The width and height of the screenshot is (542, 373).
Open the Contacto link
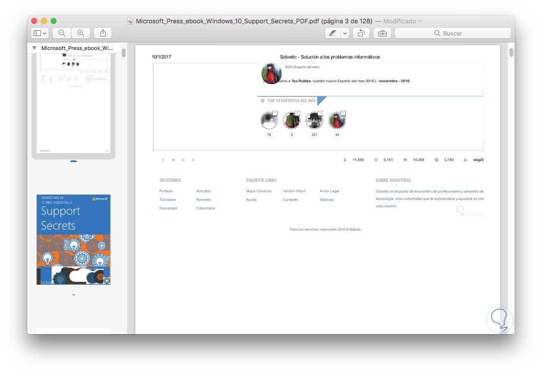290,199
